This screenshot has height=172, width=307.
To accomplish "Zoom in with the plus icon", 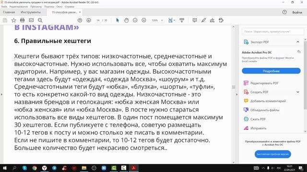I will 144,20.
